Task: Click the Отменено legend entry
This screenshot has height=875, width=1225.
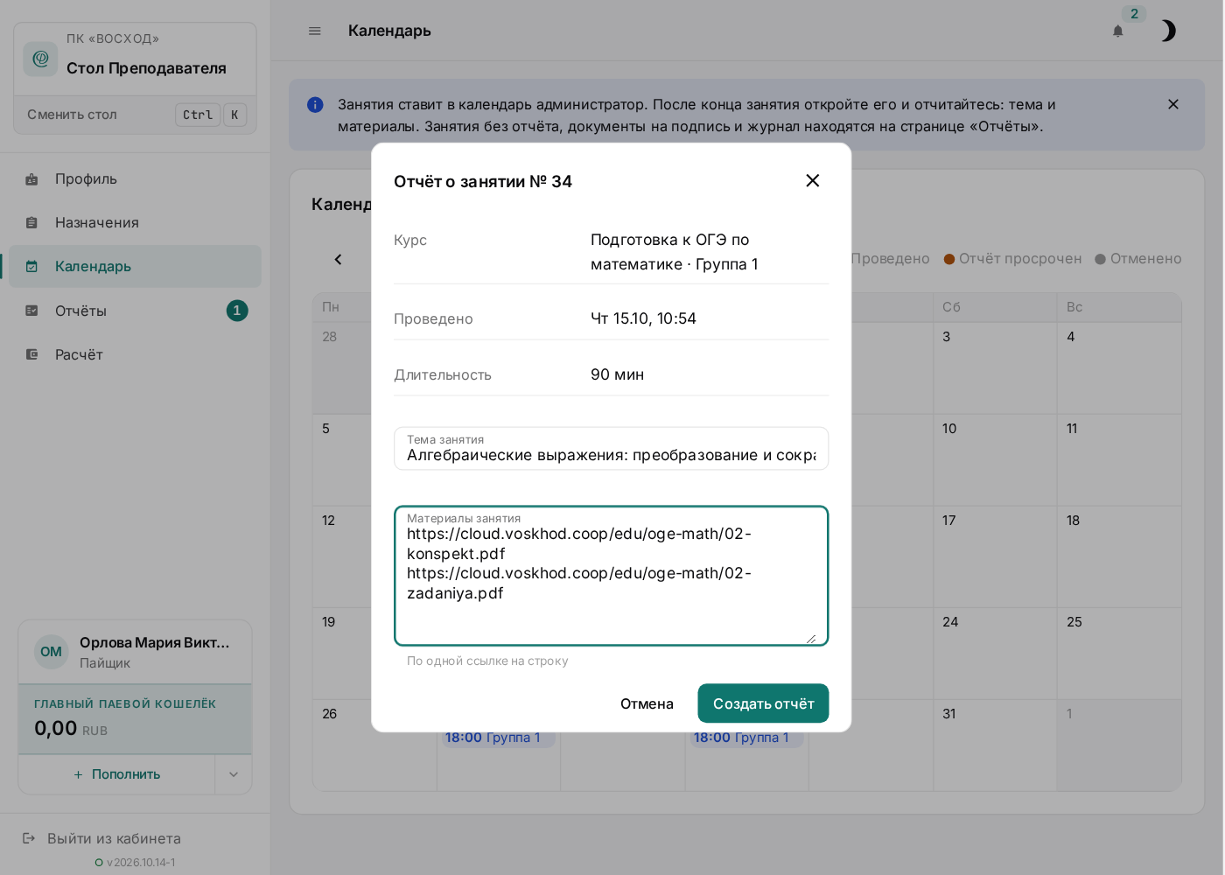Action: (1137, 259)
